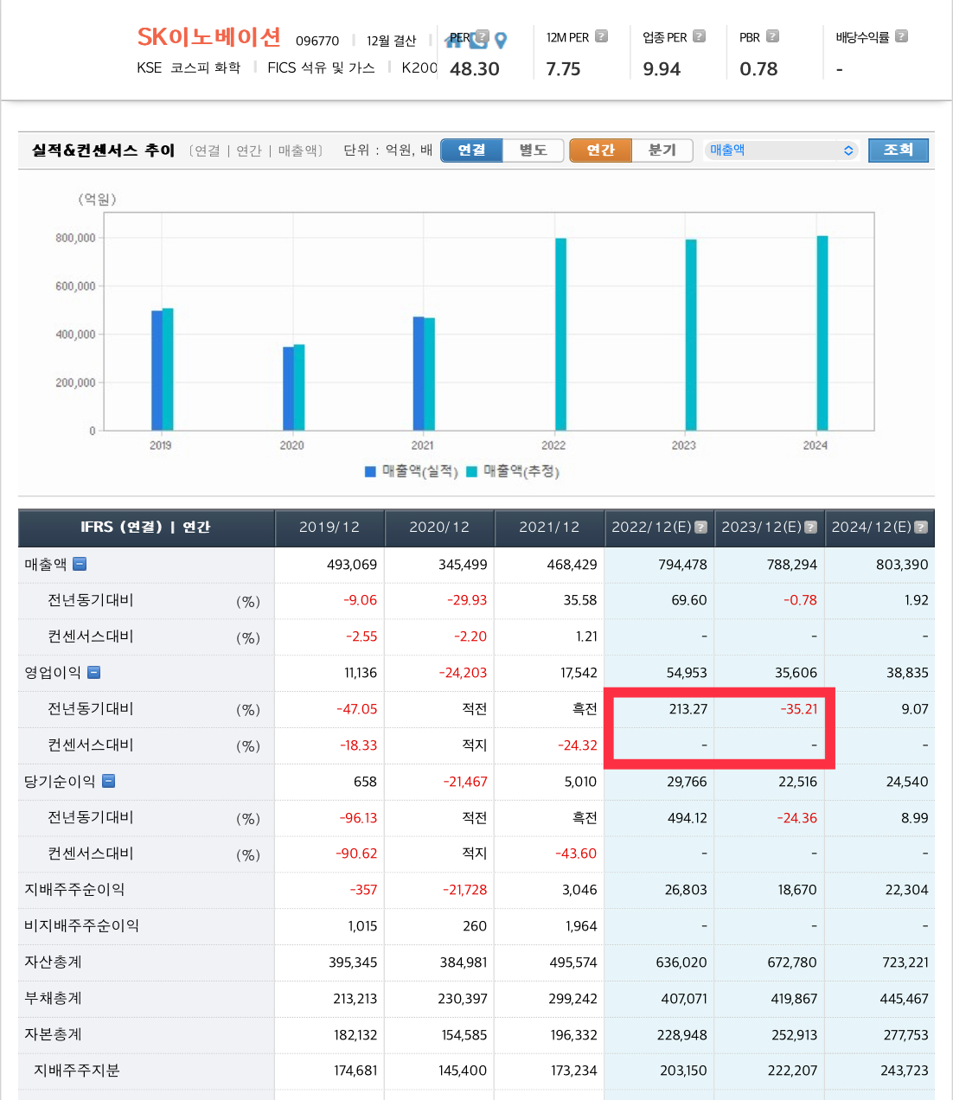
Task: Click help icon beside 2023/12(E) column
Action: click(x=811, y=527)
